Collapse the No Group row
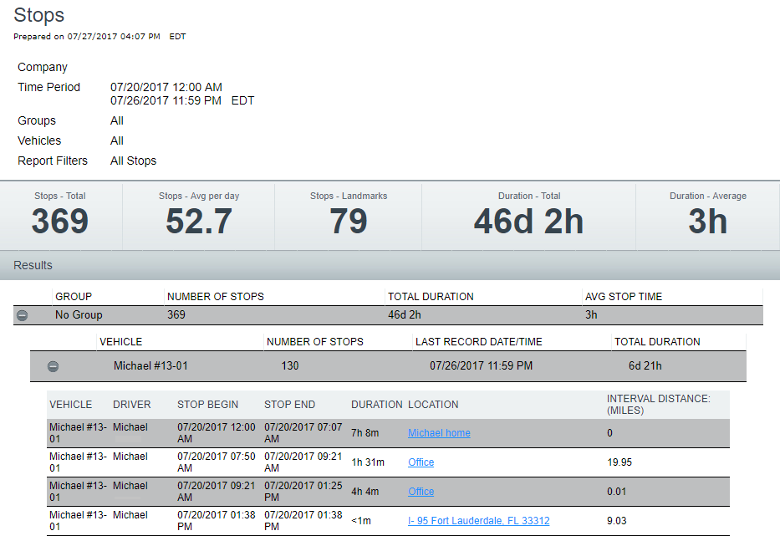The image size is (780, 536). click(22, 315)
